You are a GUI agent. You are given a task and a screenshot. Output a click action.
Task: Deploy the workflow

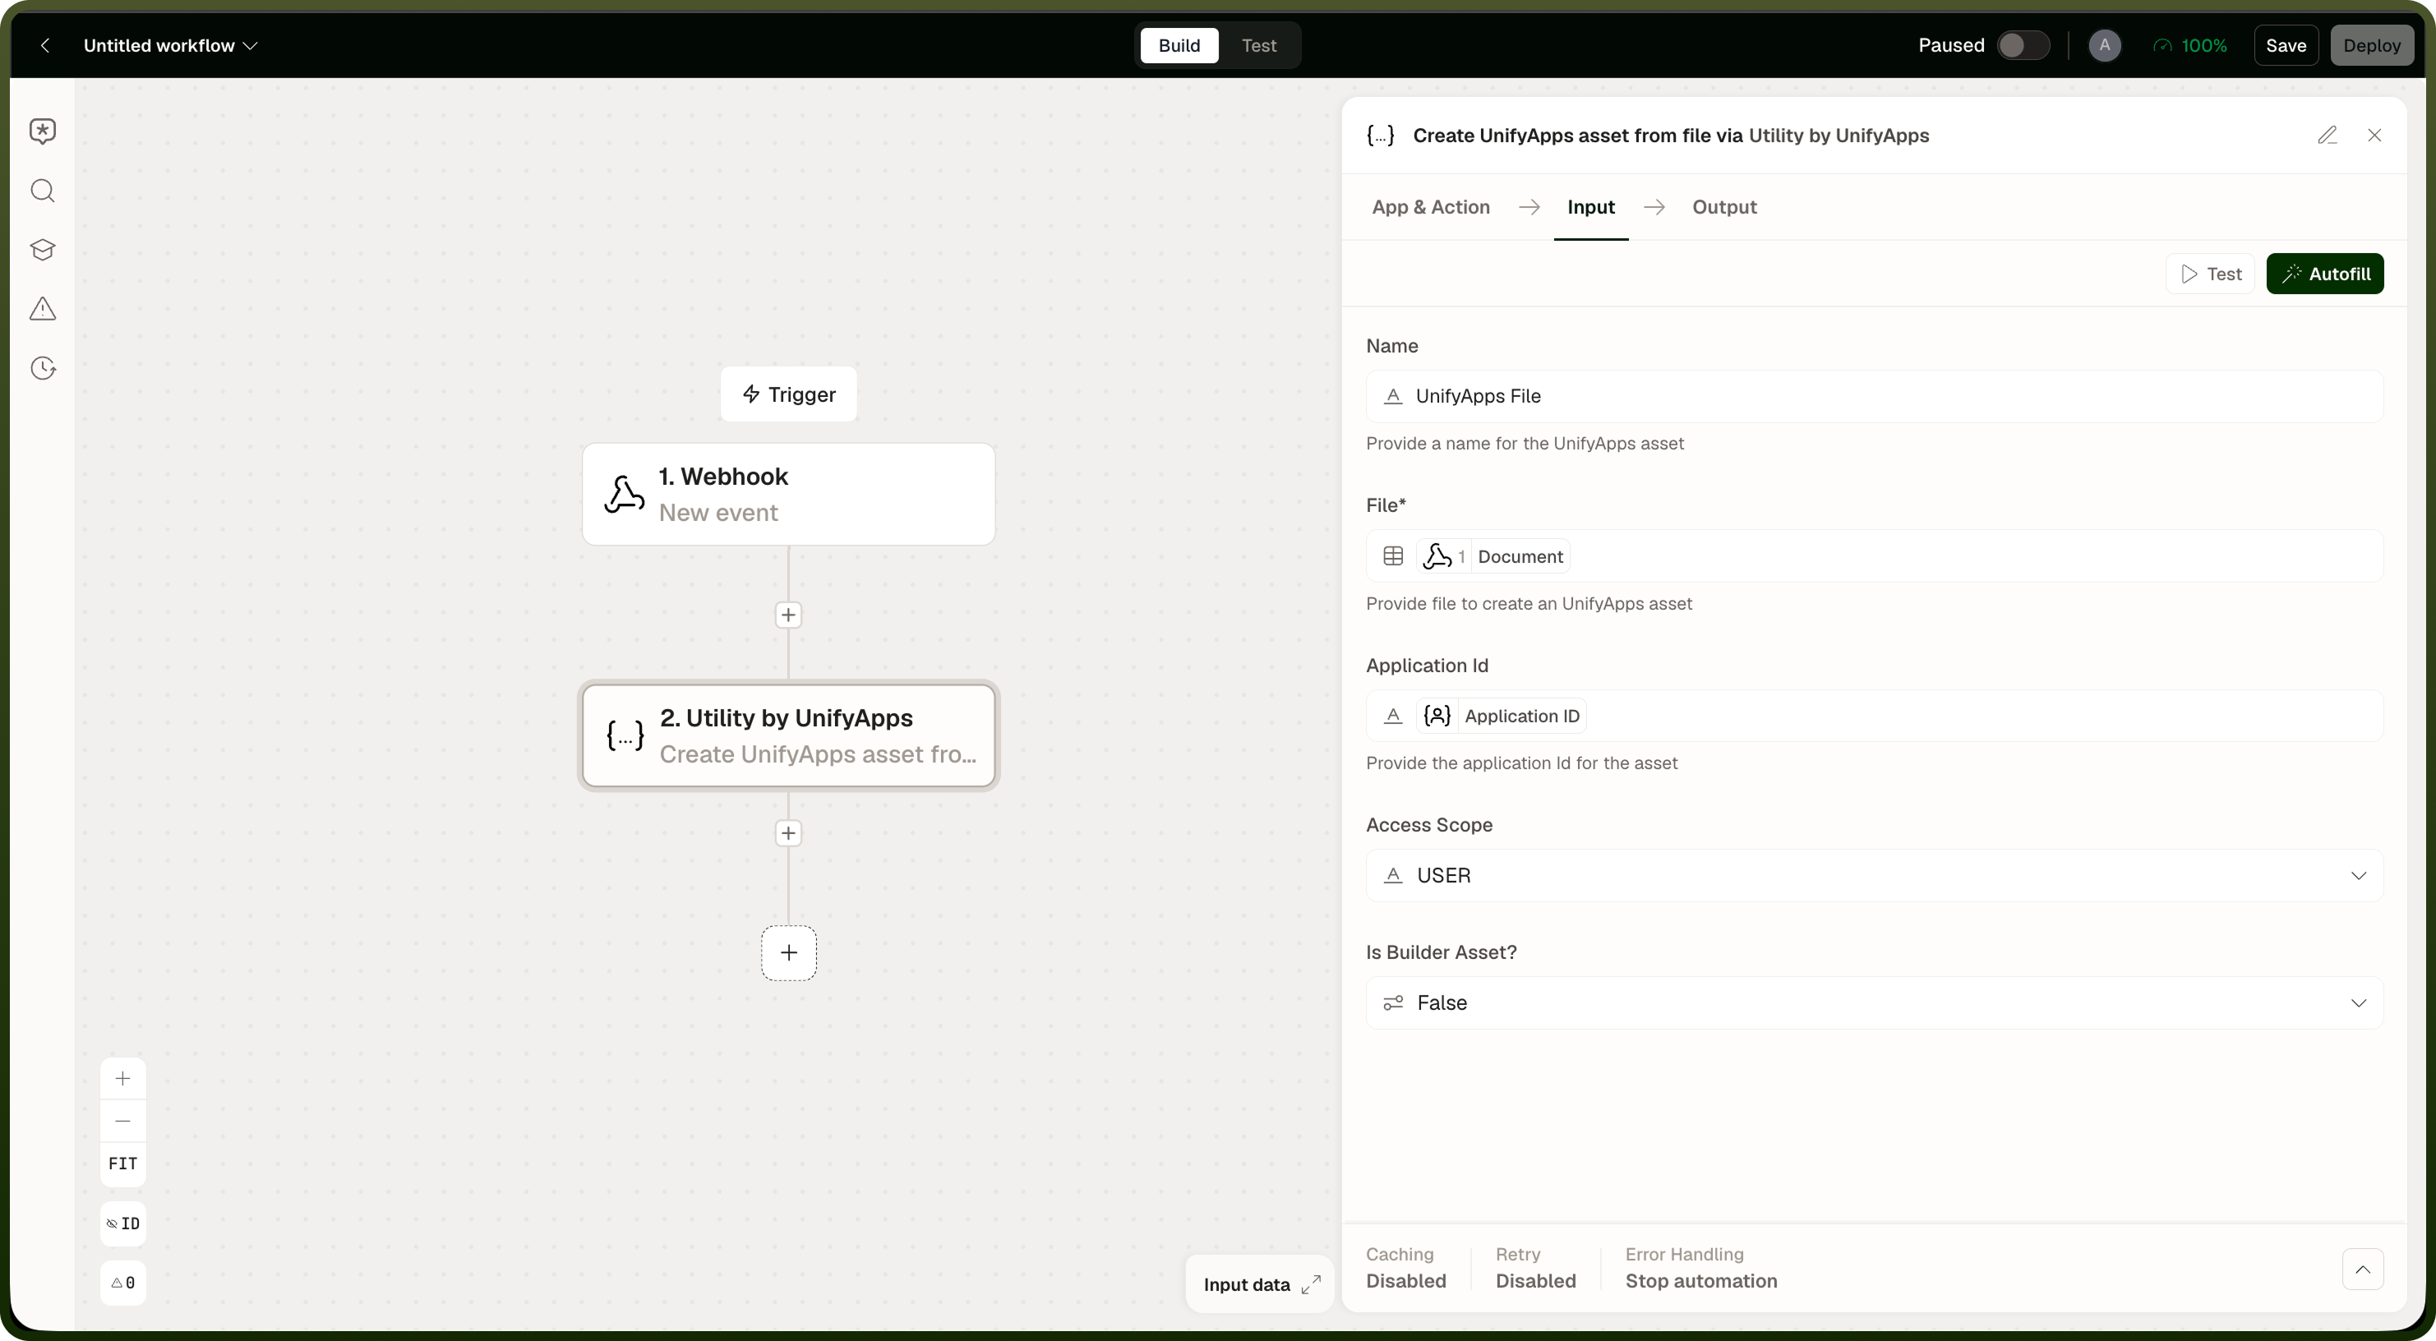pyautogui.click(x=2372, y=45)
